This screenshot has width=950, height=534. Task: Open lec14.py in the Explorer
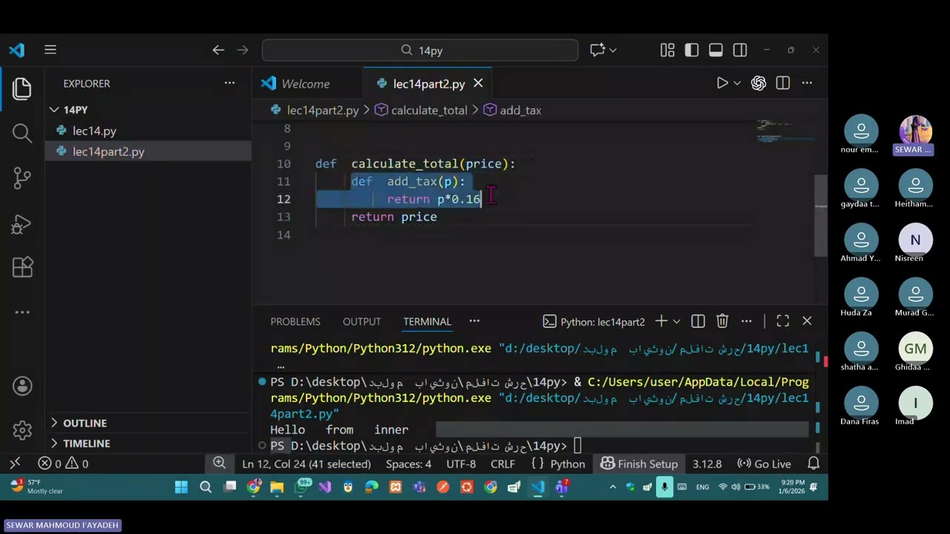[x=94, y=131]
